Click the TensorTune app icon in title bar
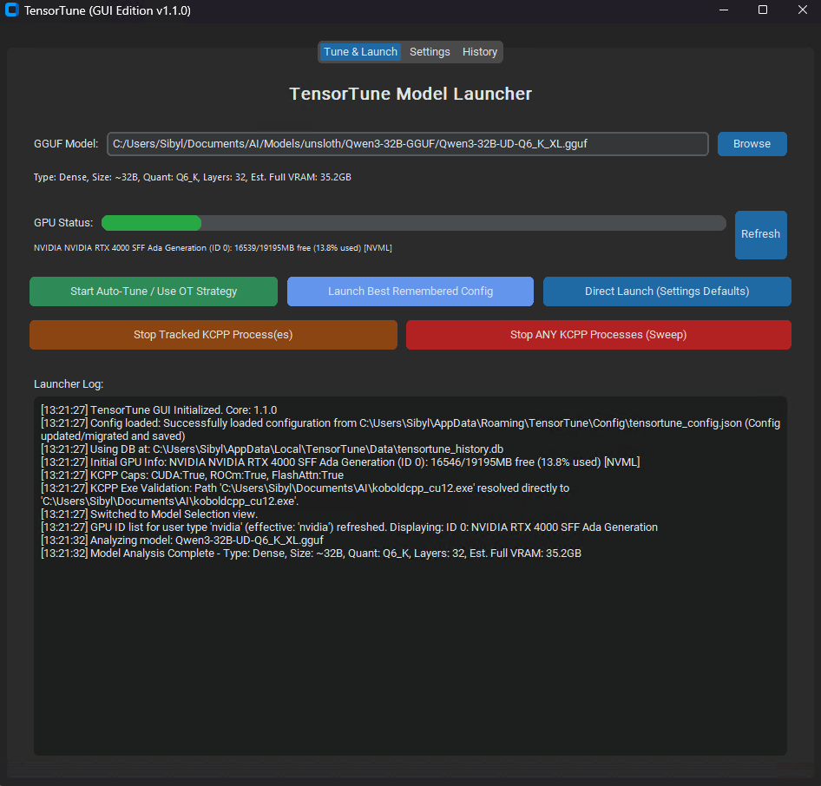 [11, 10]
